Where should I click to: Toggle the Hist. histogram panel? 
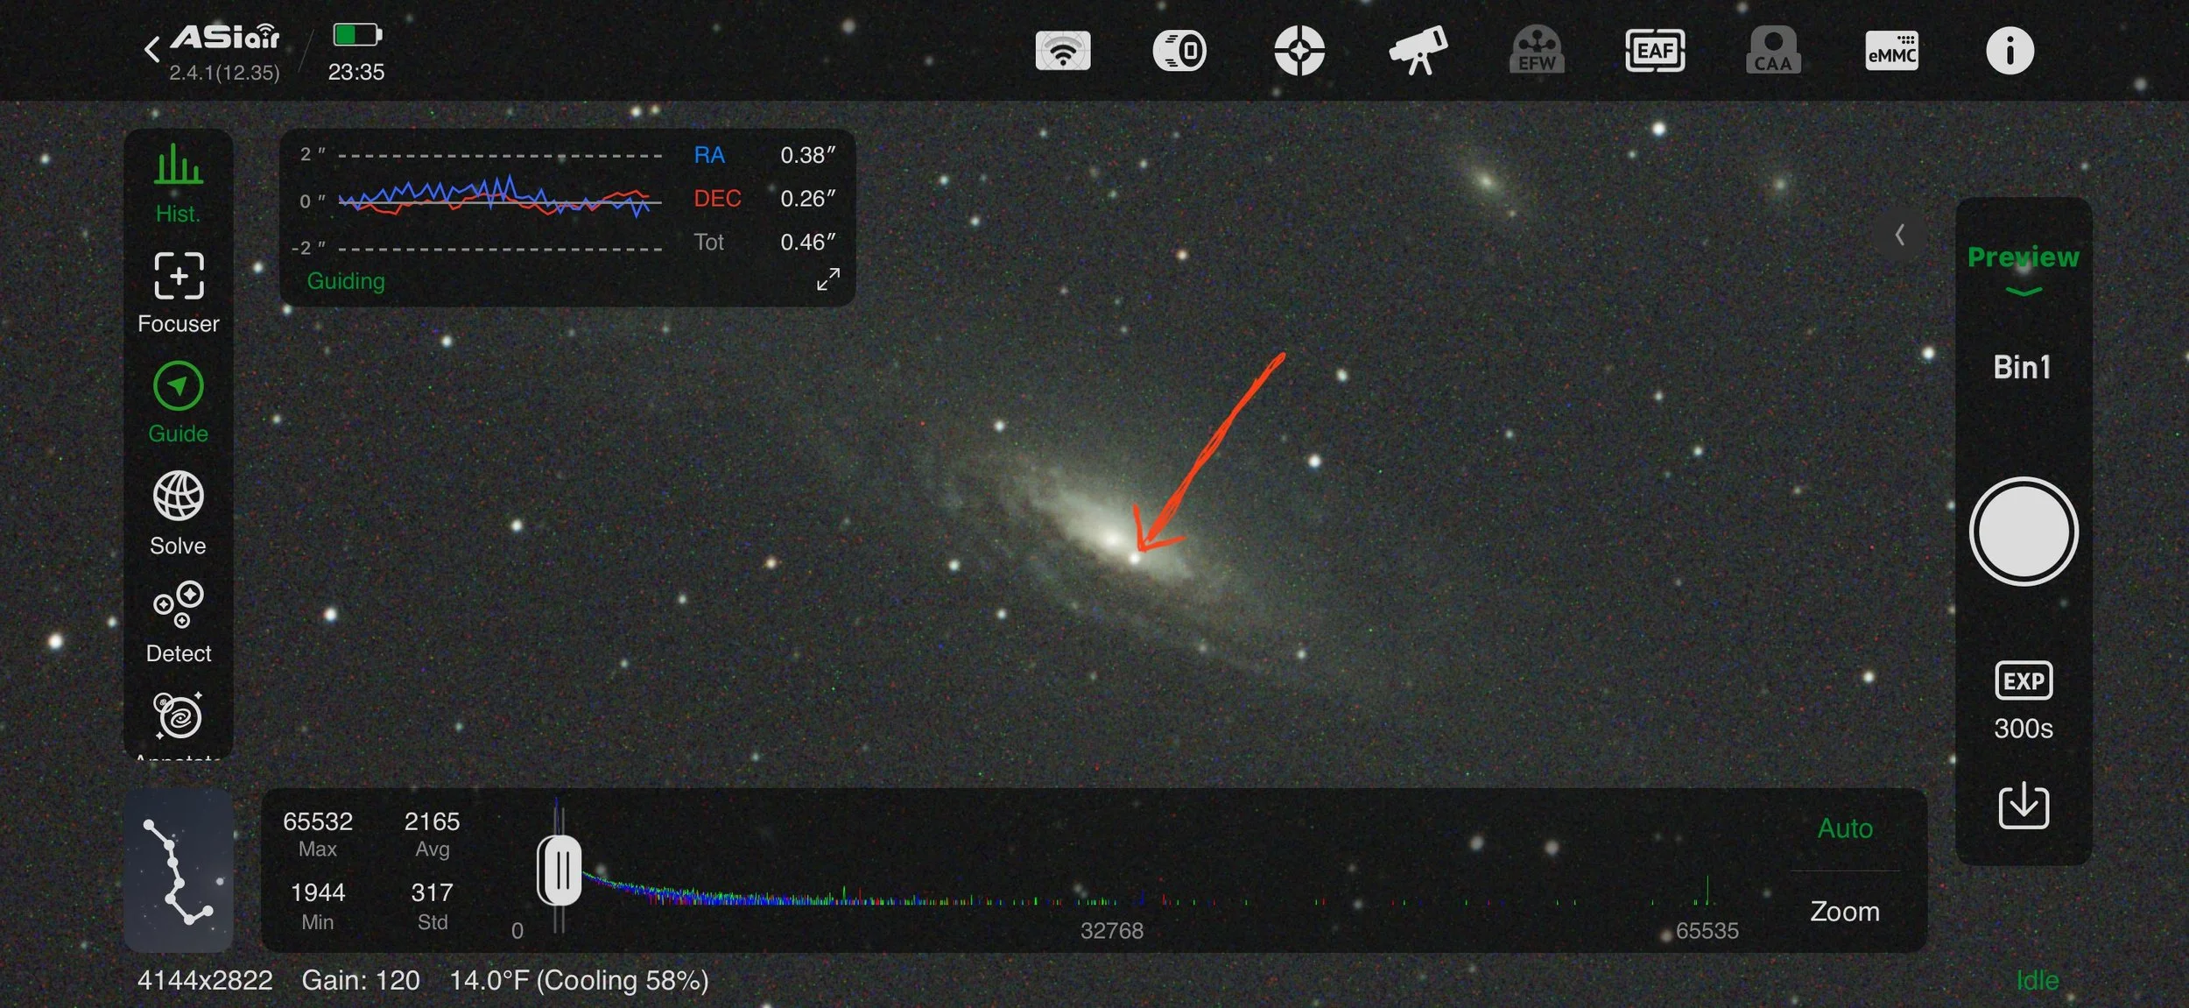178,182
